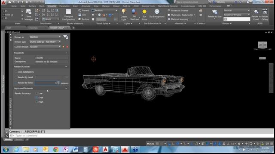Viewport: 275px width, 154px height.
Task: Open the Insert ribbon tab
Action: (76, 6)
